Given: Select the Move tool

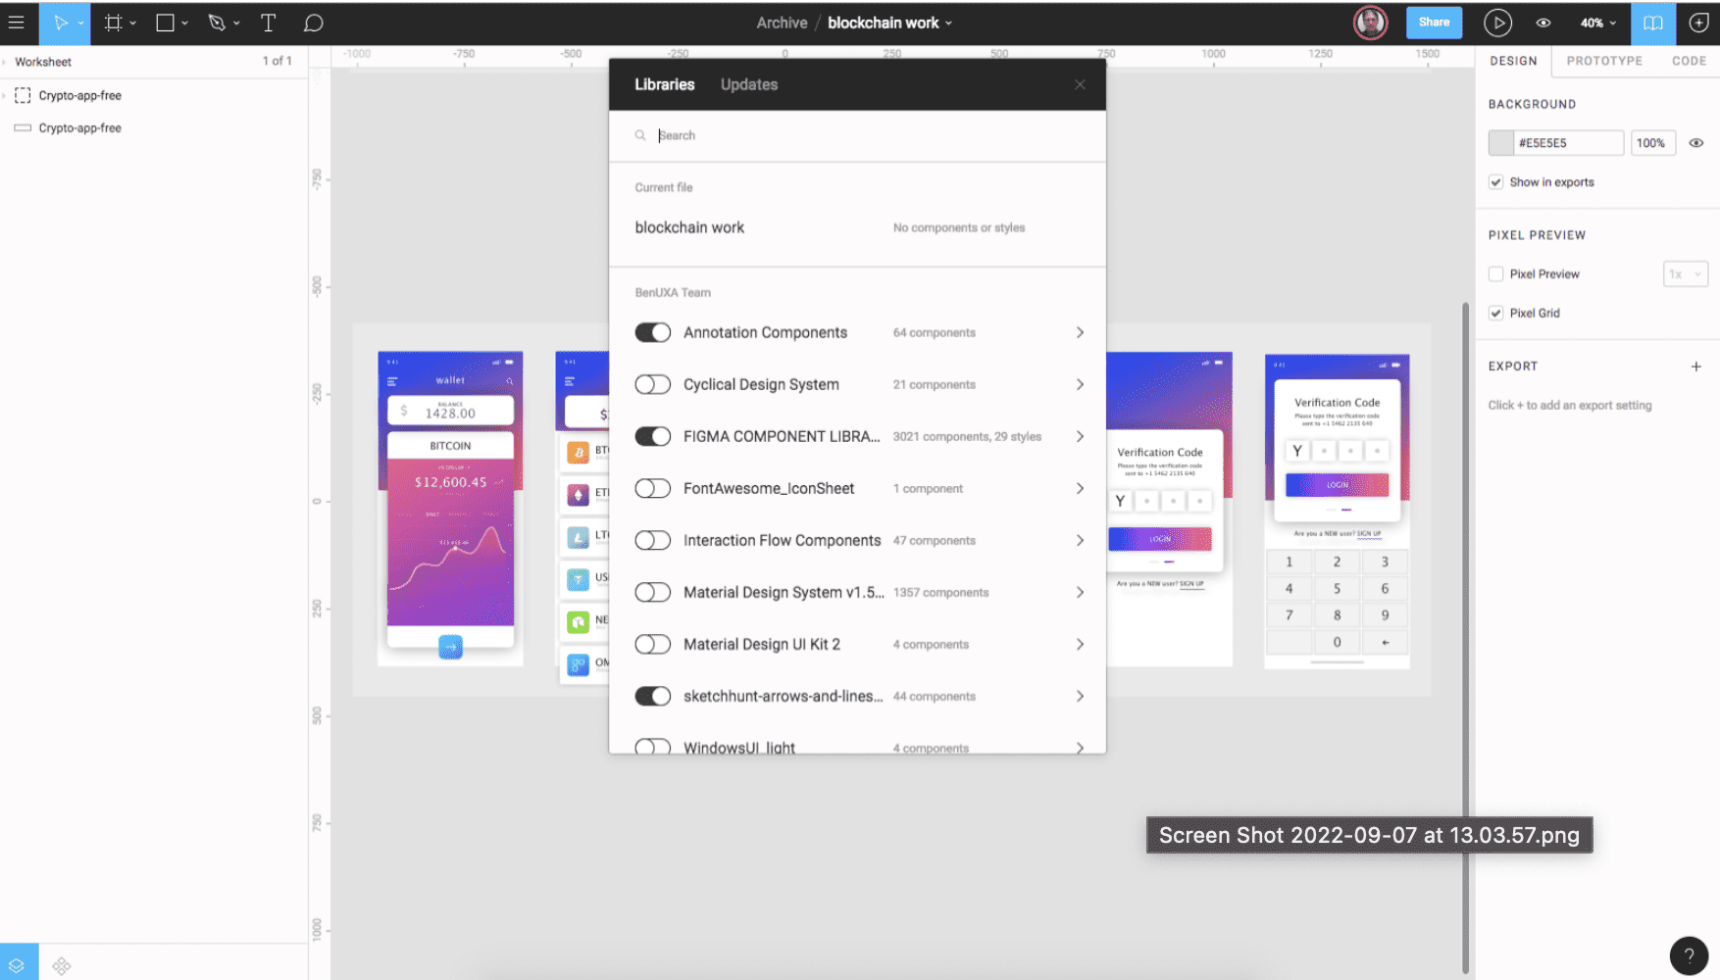Looking at the screenshot, I should [60, 23].
